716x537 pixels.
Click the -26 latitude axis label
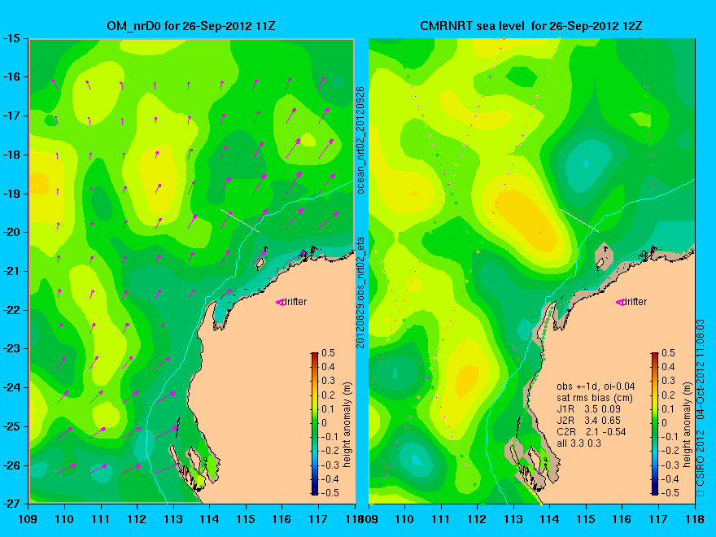pyautogui.click(x=11, y=465)
